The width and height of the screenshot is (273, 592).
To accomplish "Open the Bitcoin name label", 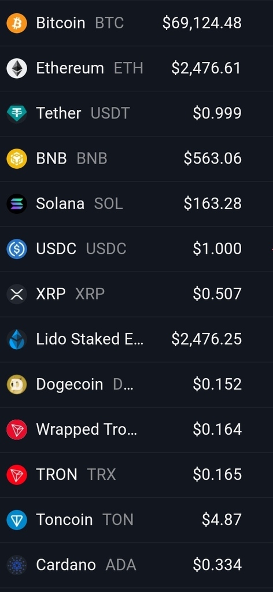I will coord(60,23).
